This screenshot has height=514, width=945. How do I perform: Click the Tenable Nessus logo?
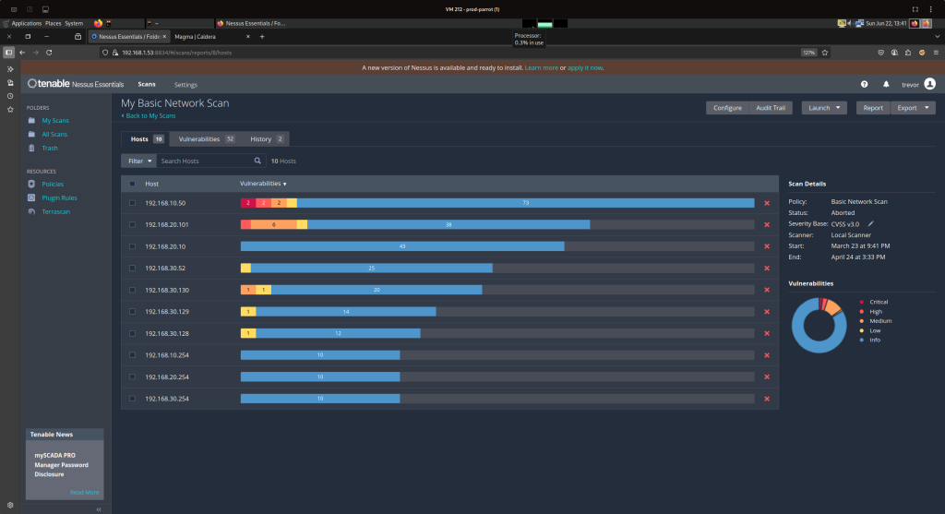76,84
